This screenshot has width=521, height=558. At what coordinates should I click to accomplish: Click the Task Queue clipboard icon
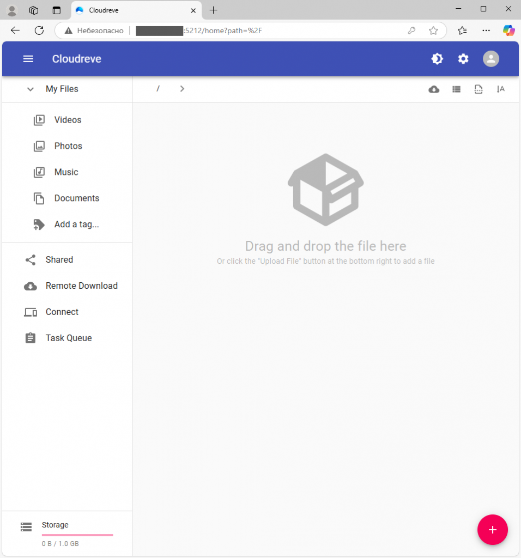[x=31, y=338]
